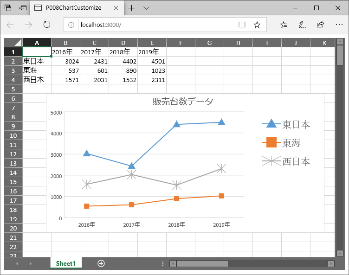Click cell with value 4402
Viewport: 349px width, 275px height.
(123, 61)
